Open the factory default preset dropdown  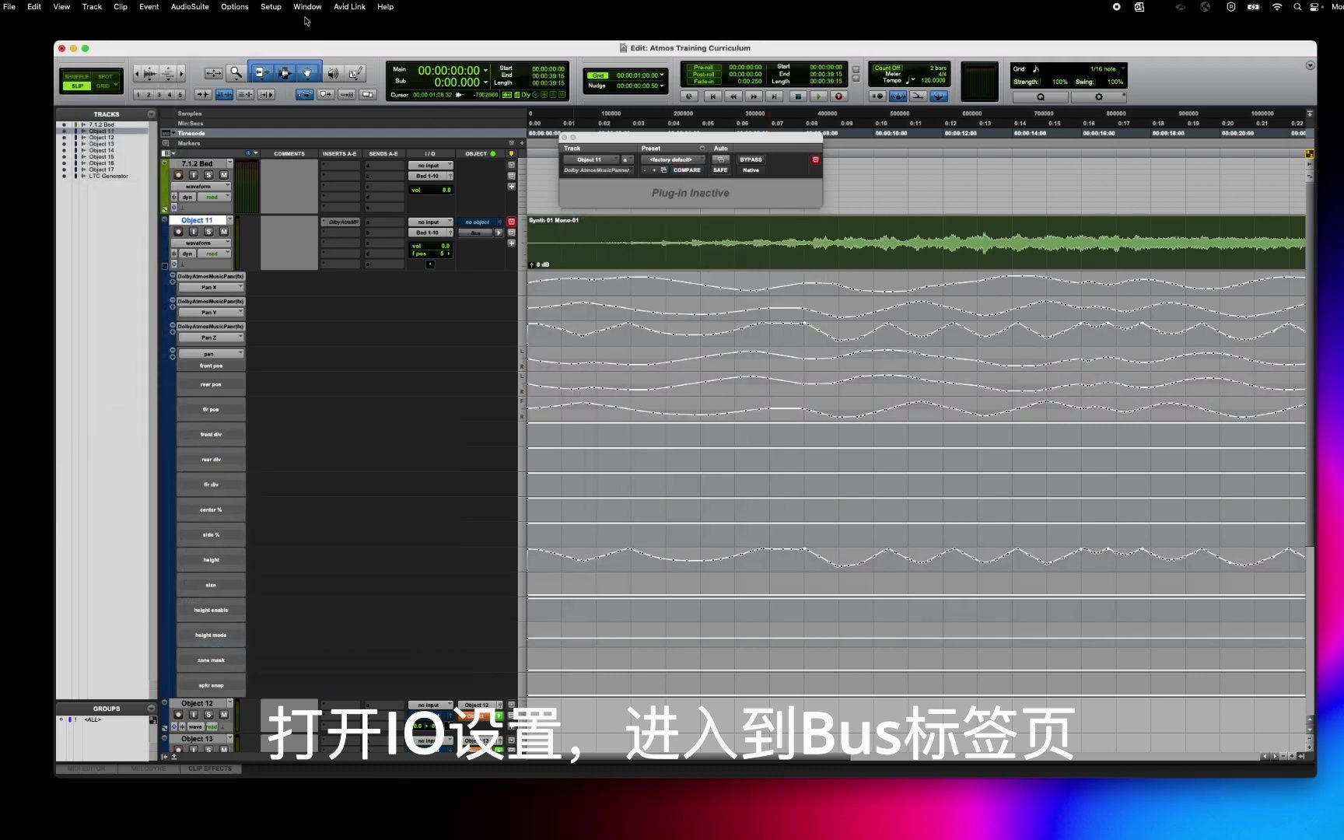click(x=673, y=159)
